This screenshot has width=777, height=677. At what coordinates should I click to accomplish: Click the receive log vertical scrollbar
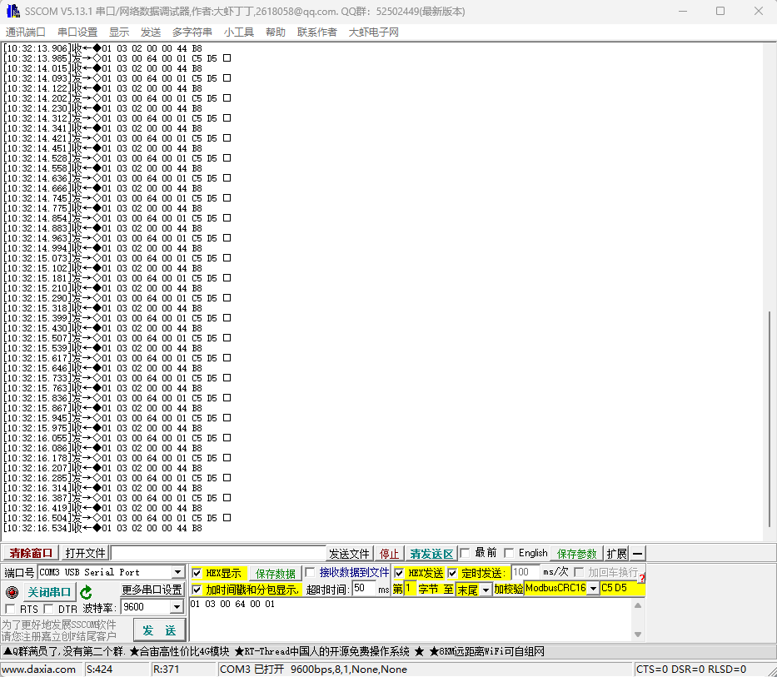[x=769, y=419]
